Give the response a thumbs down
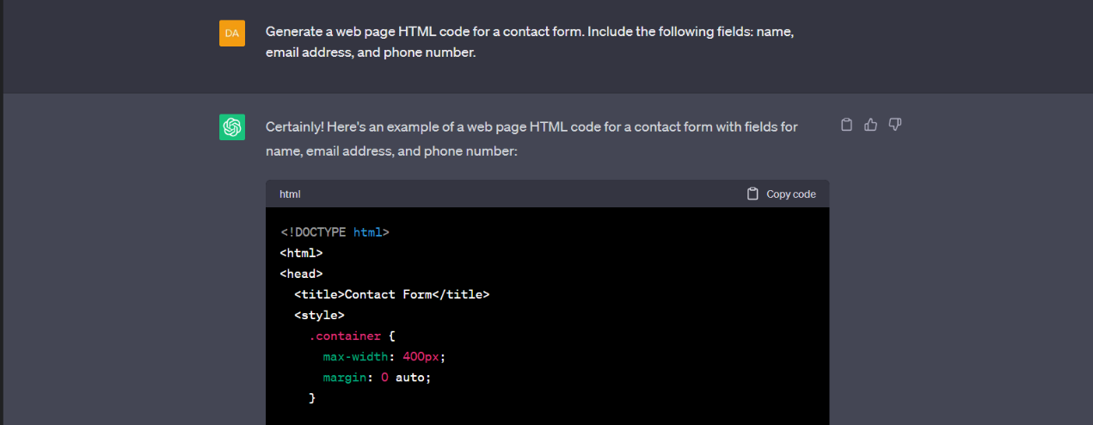 pyautogui.click(x=894, y=125)
